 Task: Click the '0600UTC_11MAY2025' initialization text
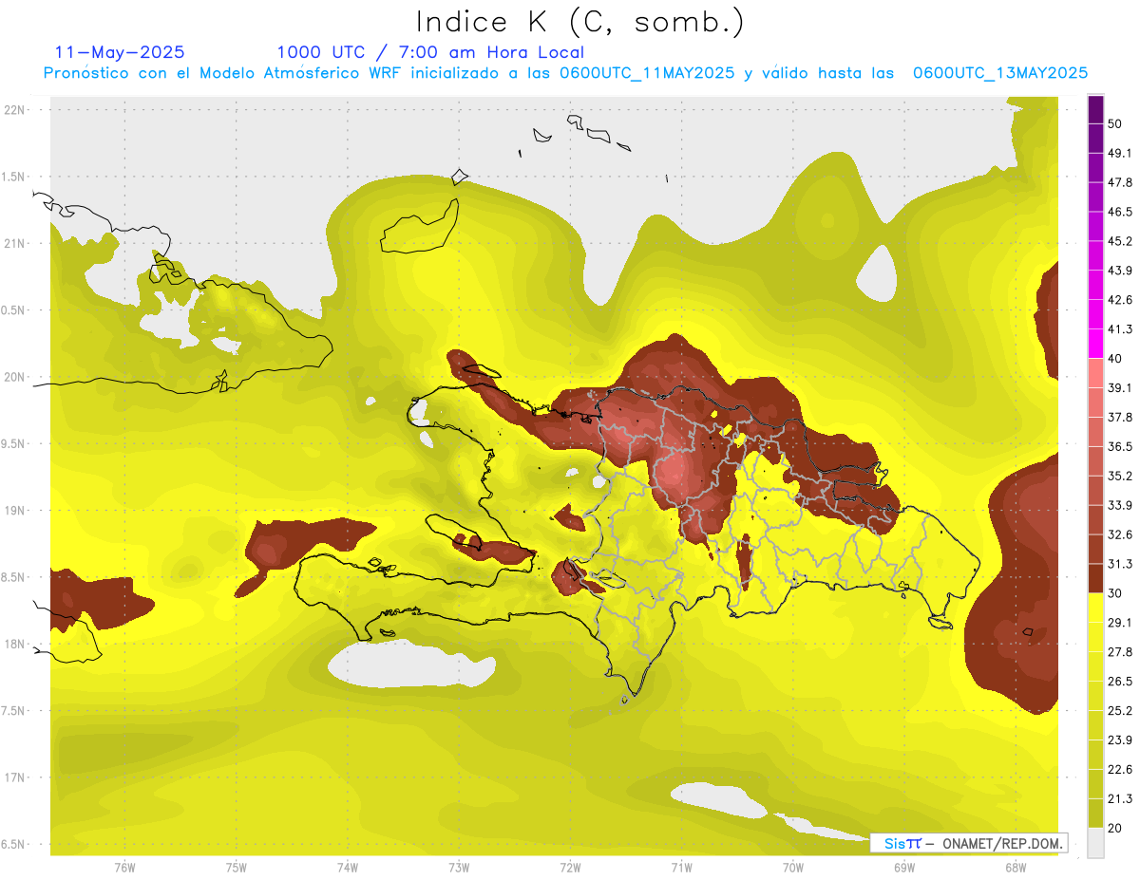pos(647,73)
